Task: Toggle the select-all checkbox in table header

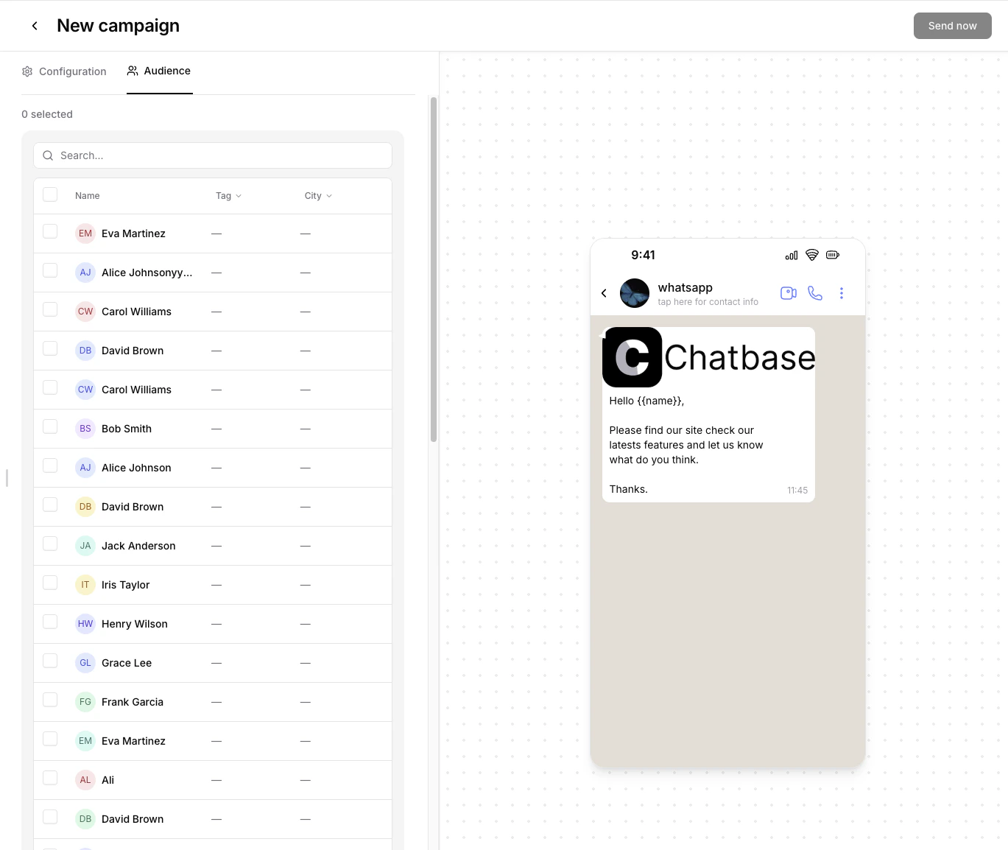Action: (50, 194)
